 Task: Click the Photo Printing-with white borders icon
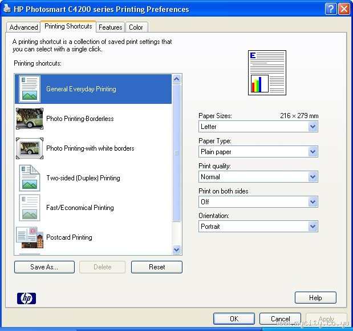click(x=30, y=148)
